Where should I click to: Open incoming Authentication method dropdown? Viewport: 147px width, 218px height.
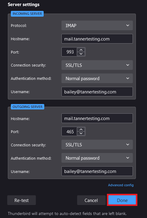click(97, 78)
